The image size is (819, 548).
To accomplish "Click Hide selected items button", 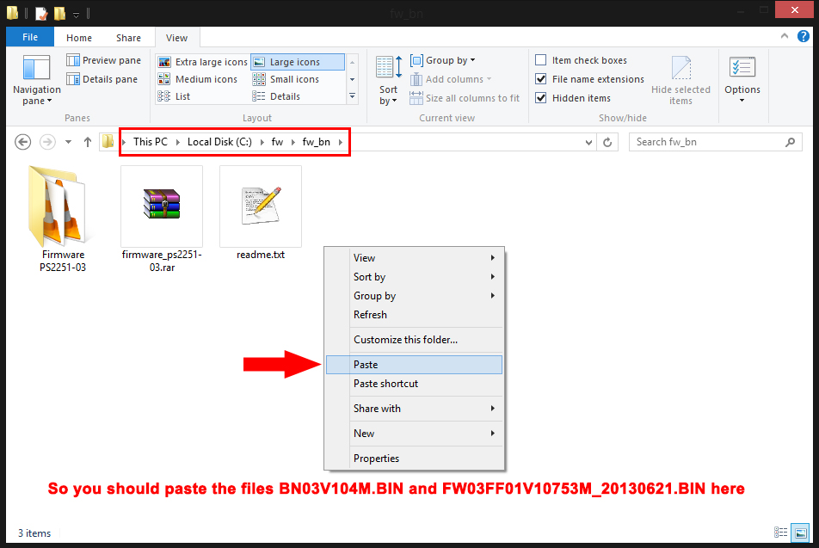I will coord(680,80).
